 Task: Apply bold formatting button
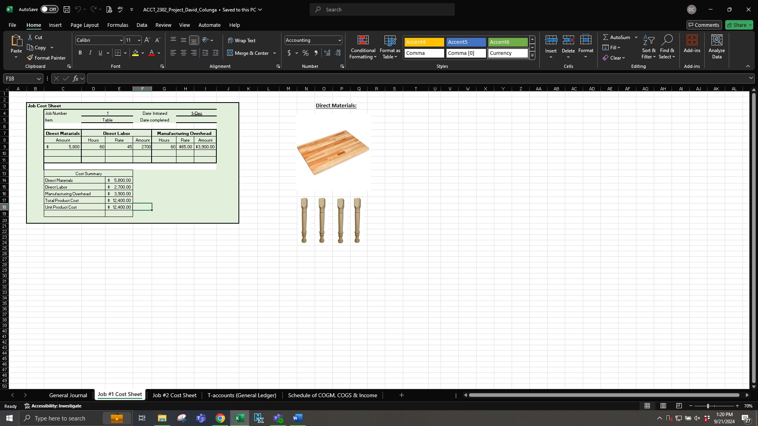point(80,53)
